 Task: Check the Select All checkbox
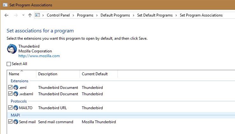coord(9,64)
